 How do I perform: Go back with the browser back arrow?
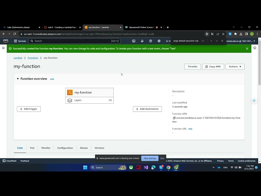click(x=4, y=34)
